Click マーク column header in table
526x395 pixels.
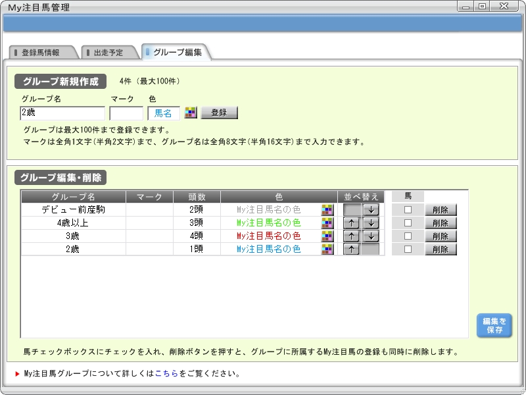tap(150, 196)
